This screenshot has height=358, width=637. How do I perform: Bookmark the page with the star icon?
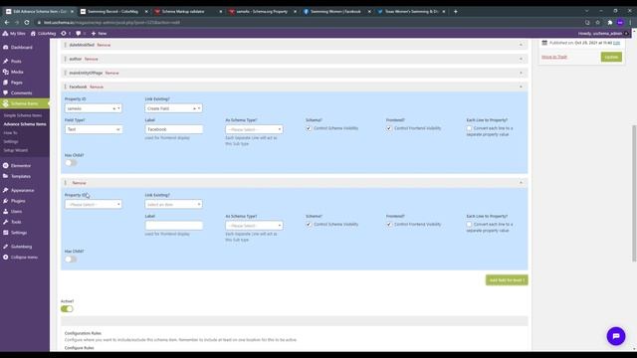click(x=597, y=22)
